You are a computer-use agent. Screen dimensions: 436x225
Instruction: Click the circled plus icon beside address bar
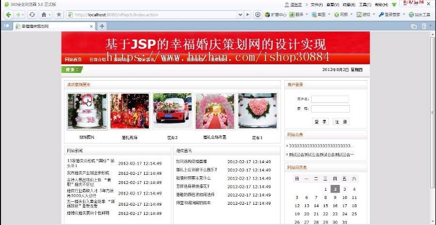click(x=258, y=14)
